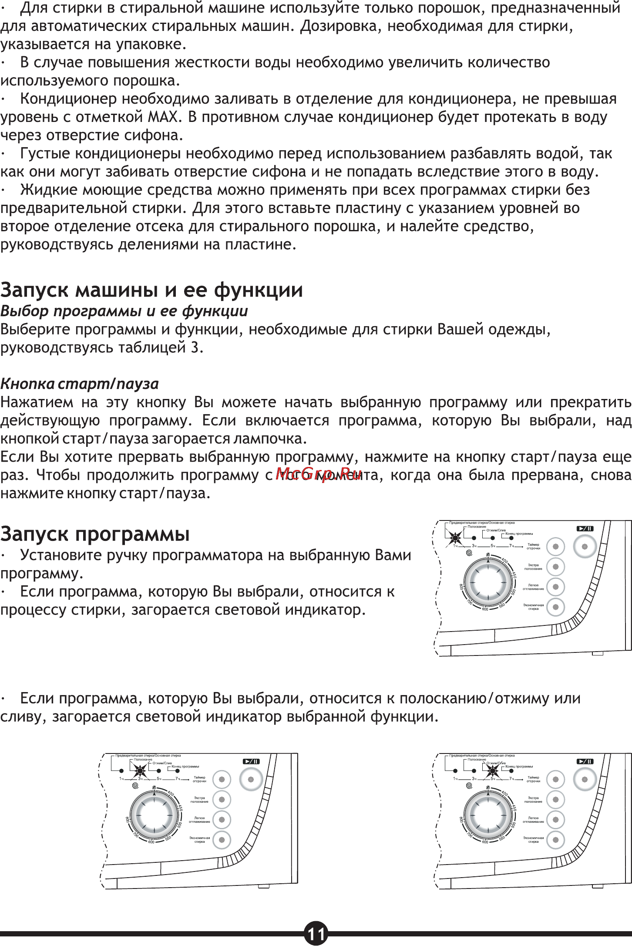
Task: Click the page number 11 badge
Action: (316, 933)
